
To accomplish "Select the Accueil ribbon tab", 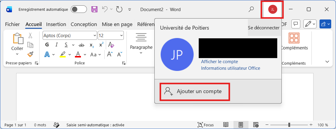I will (x=34, y=24).
